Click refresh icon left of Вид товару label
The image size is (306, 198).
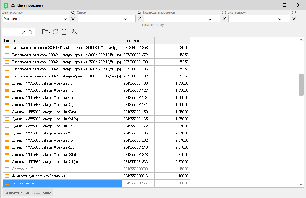coord(224,12)
